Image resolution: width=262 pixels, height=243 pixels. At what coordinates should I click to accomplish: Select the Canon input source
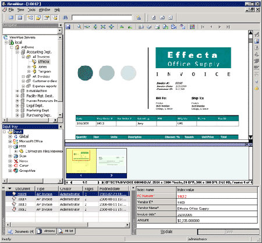coord(24,165)
